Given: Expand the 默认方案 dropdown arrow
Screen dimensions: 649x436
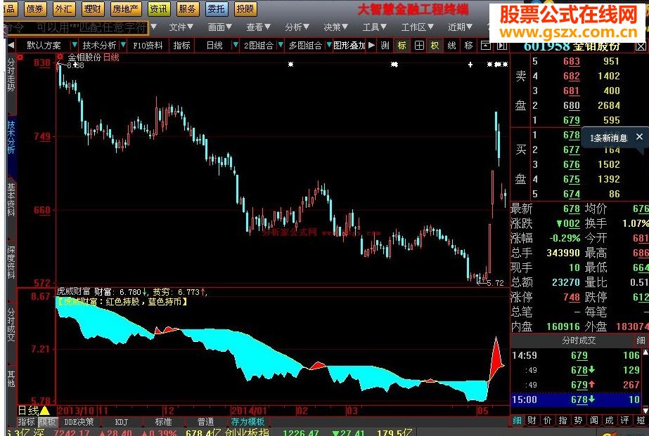Looking at the screenshot, I should [x=74, y=46].
